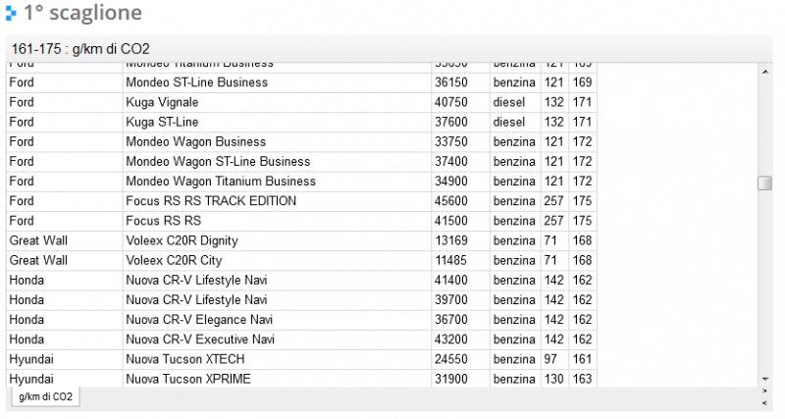Click price cell 37400
785x419 pixels.
pos(461,162)
